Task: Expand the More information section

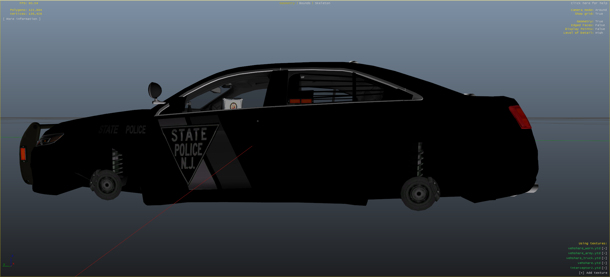Action: point(22,19)
